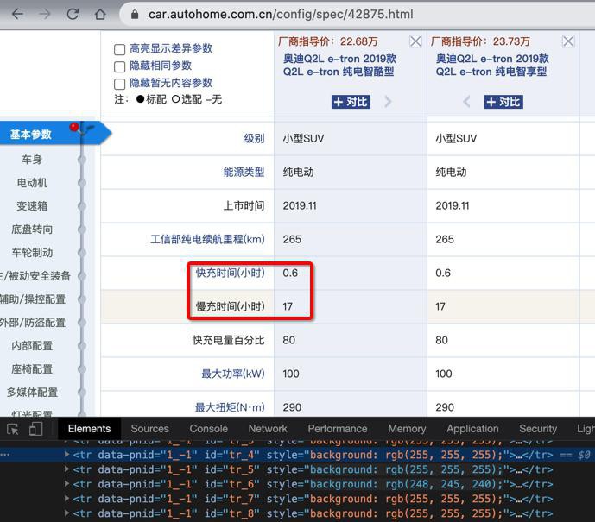Toggle the DevTools device toolbar icon
This screenshot has width=595, height=522.
[35, 429]
